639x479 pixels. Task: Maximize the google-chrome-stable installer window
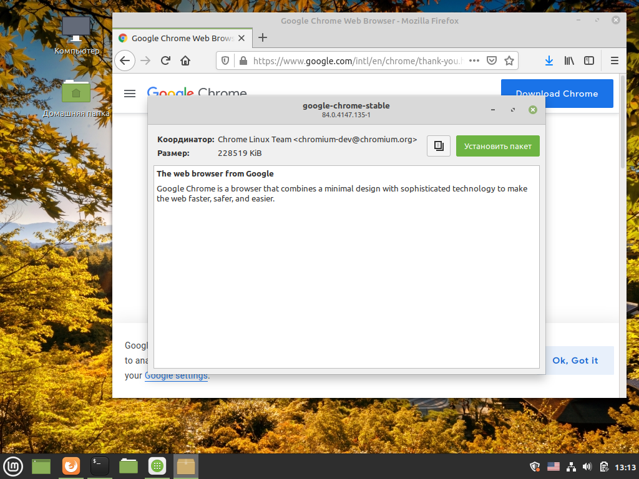tap(513, 110)
